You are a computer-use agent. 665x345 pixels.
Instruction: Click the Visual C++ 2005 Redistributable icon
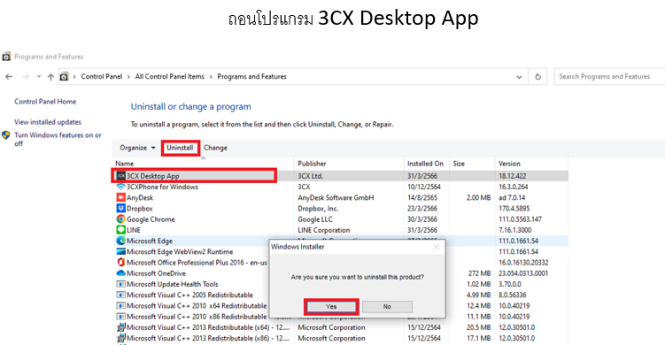tap(121, 295)
